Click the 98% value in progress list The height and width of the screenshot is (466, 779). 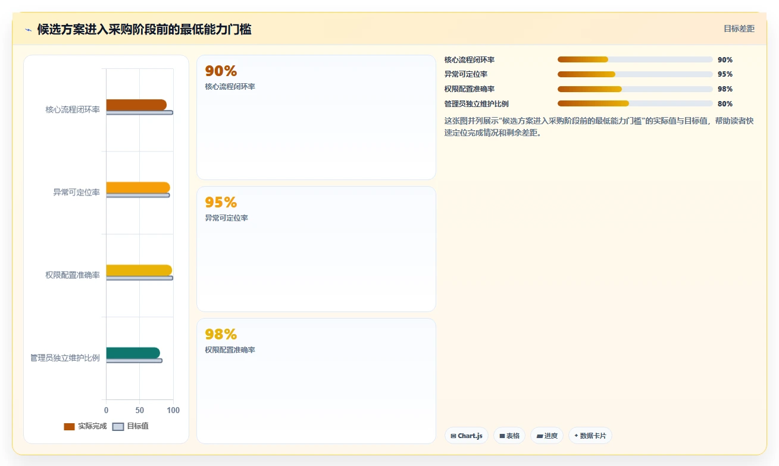(x=725, y=89)
